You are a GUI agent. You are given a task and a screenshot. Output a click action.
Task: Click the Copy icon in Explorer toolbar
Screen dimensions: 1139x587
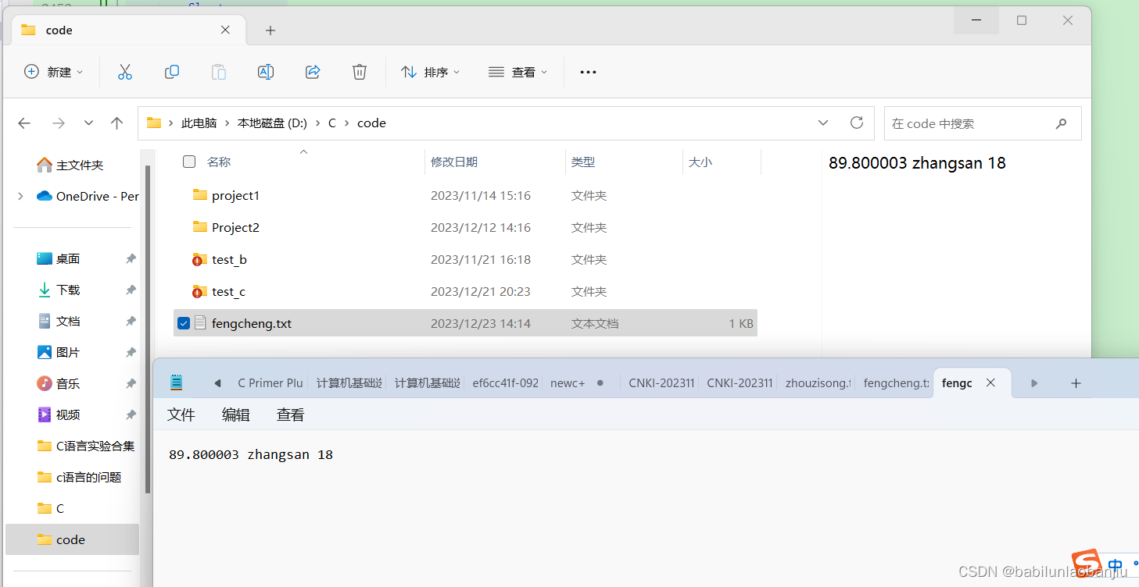(171, 72)
